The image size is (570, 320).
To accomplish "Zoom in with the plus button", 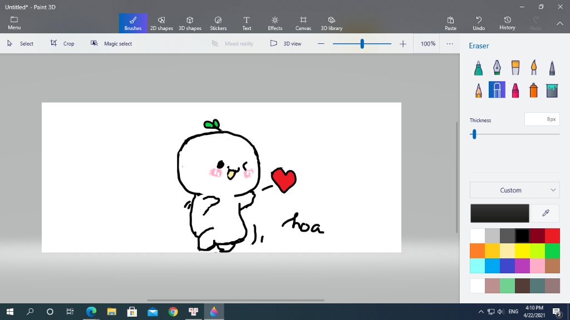I will point(403,44).
